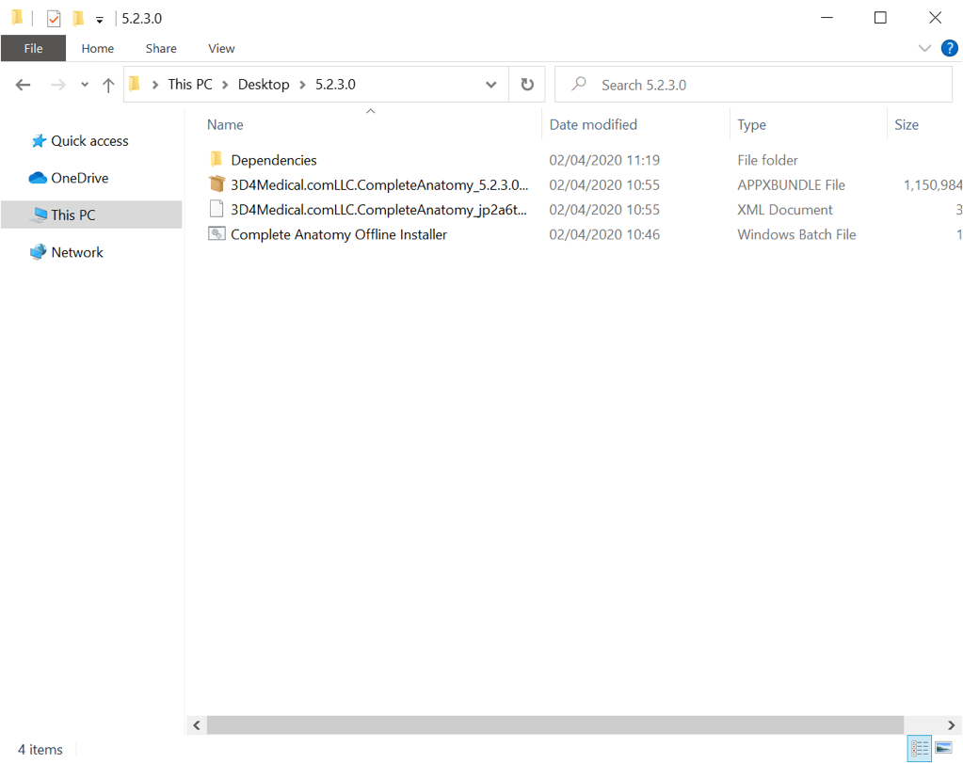Expand the chevron after Desktop in breadcrumb
963x763 pixels.
[303, 85]
